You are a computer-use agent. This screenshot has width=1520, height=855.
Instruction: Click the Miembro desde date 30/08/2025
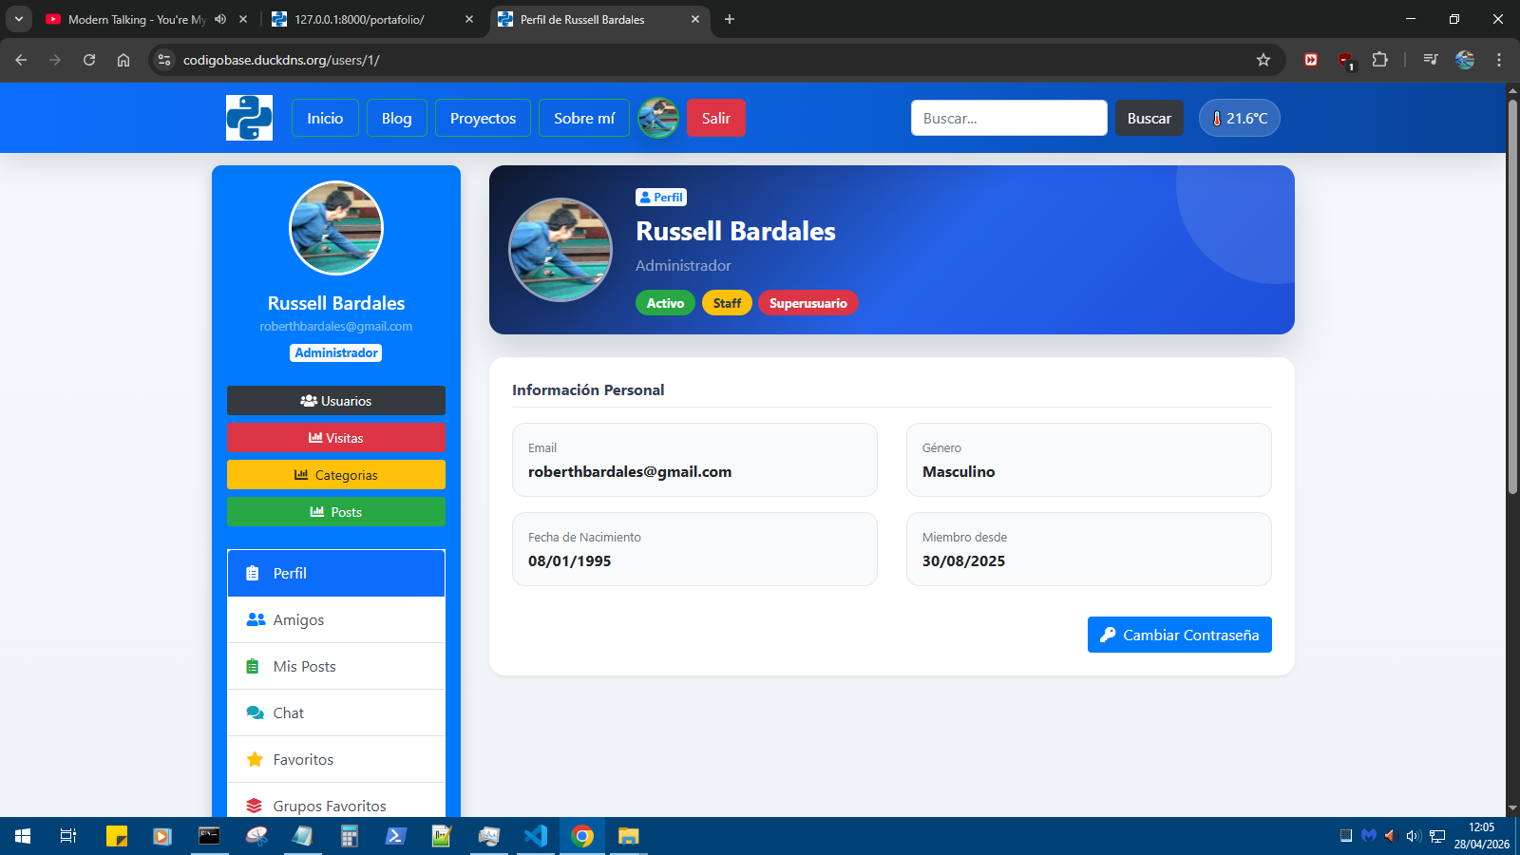coord(963,561)
